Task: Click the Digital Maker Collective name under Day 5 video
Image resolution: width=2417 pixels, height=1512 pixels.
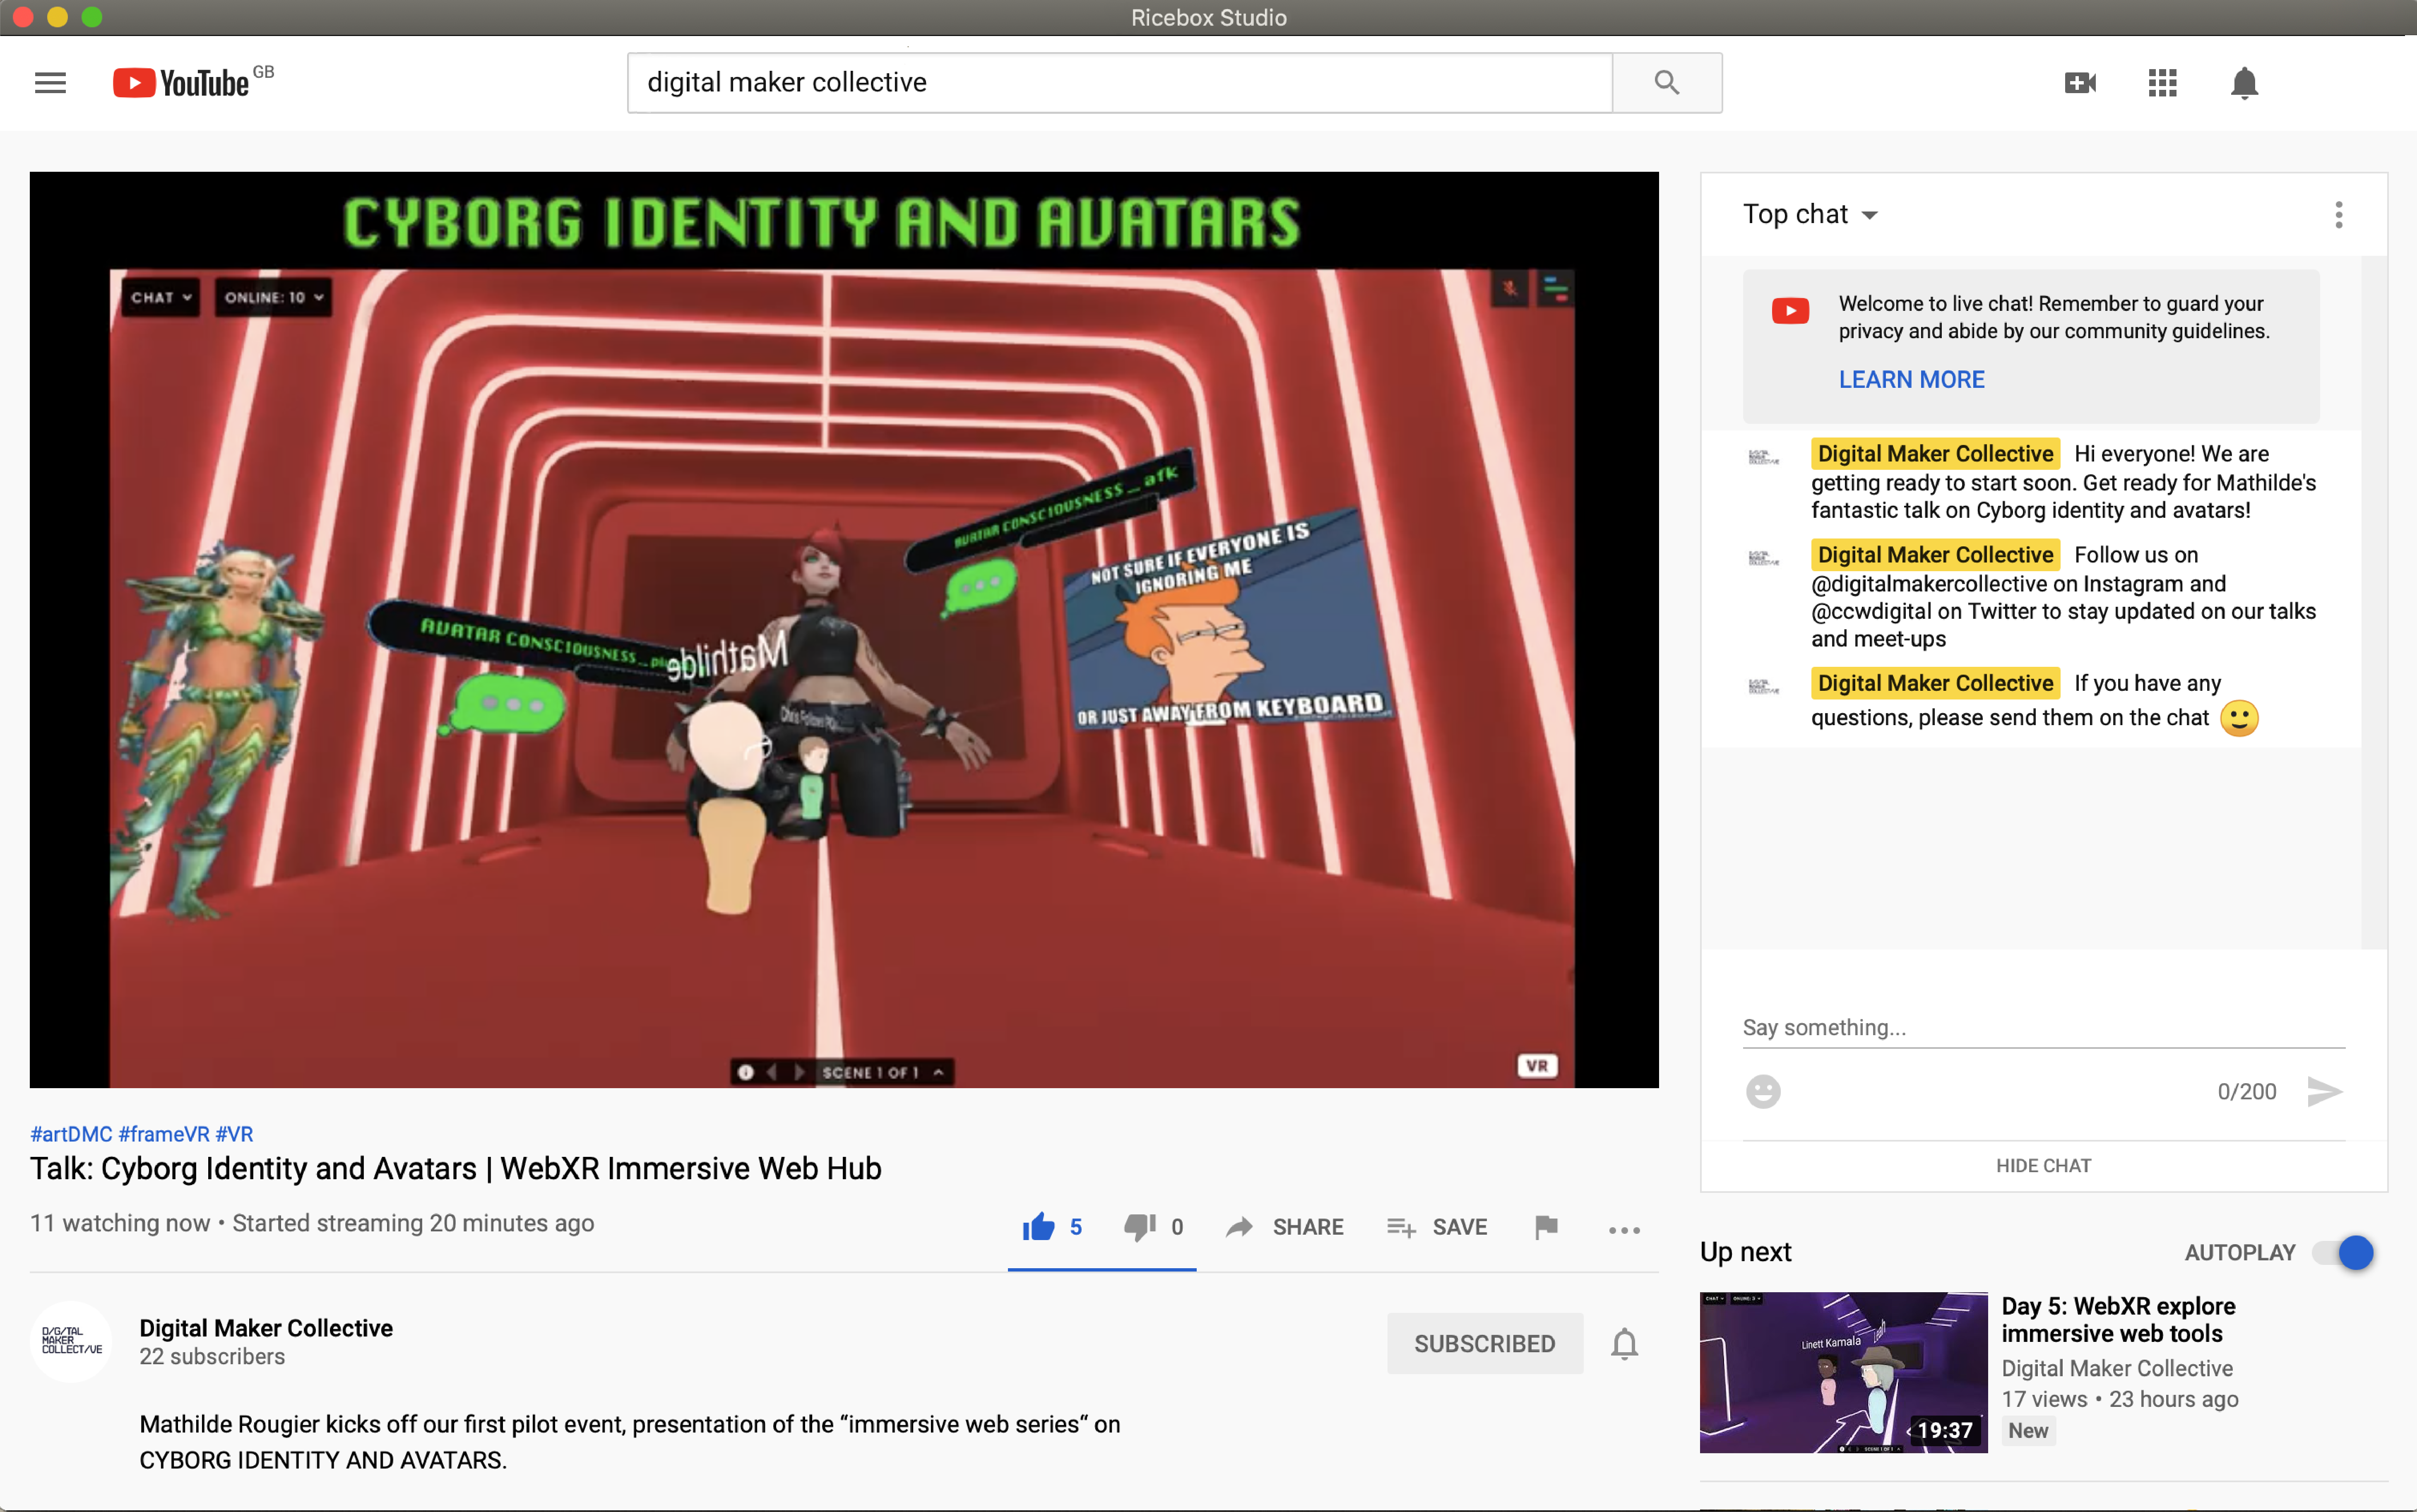Action: [x=2116, y=1369]
